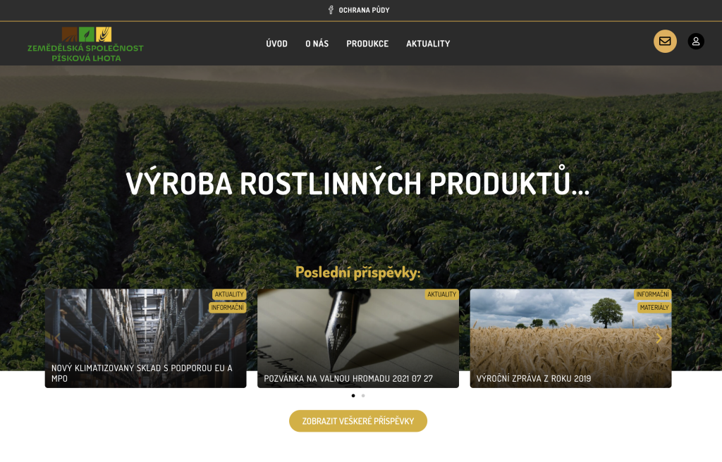
Task: Click the Facebook icon in top bar
Action: [x=331, y=10]
